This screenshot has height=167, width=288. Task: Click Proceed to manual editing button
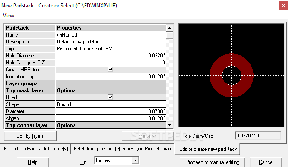click(x=212, y=162)
